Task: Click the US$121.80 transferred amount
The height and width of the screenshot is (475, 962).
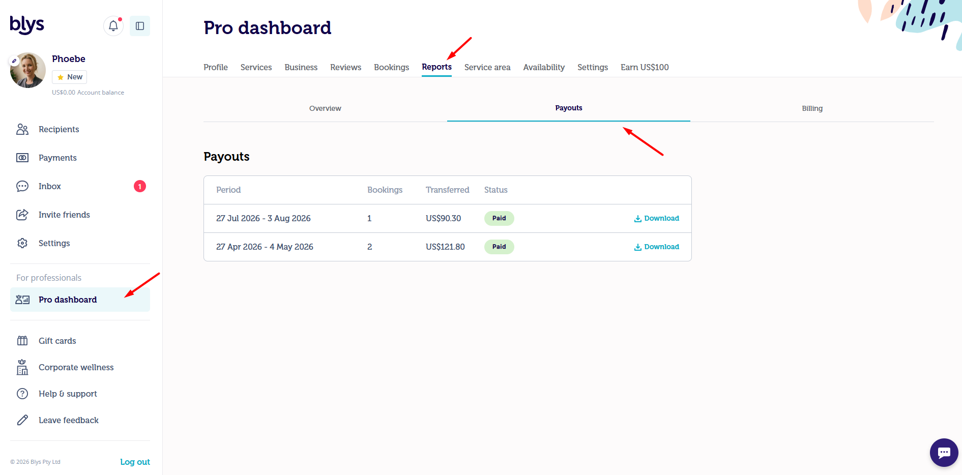Action: point(445,247)
